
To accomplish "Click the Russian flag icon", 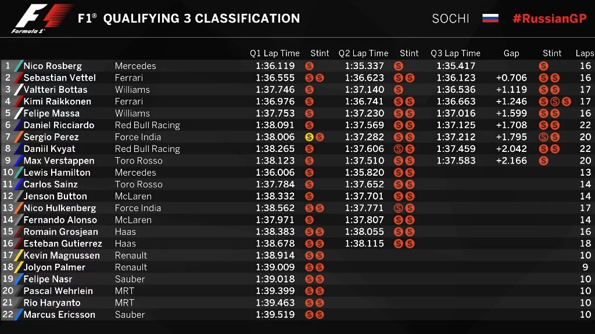I will [x=490, y=18].
